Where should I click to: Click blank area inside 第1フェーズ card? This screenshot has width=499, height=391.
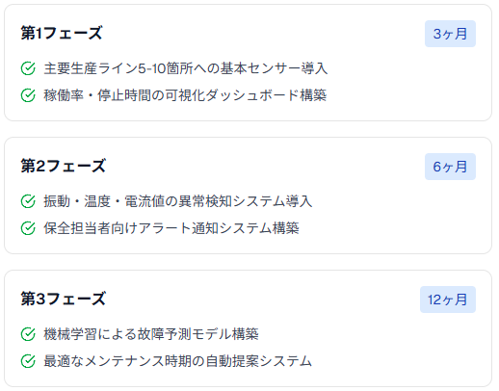pyautogui.click(x=402, y=84)
